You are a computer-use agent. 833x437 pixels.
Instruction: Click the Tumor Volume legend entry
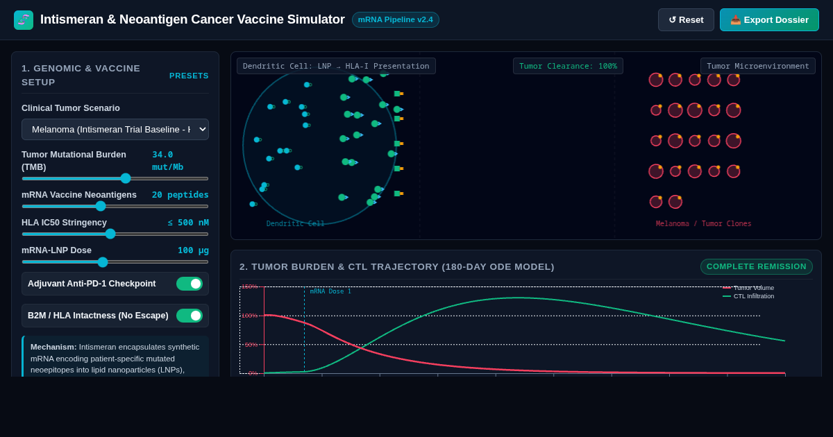pyautogui.click(x=748, y=288)
